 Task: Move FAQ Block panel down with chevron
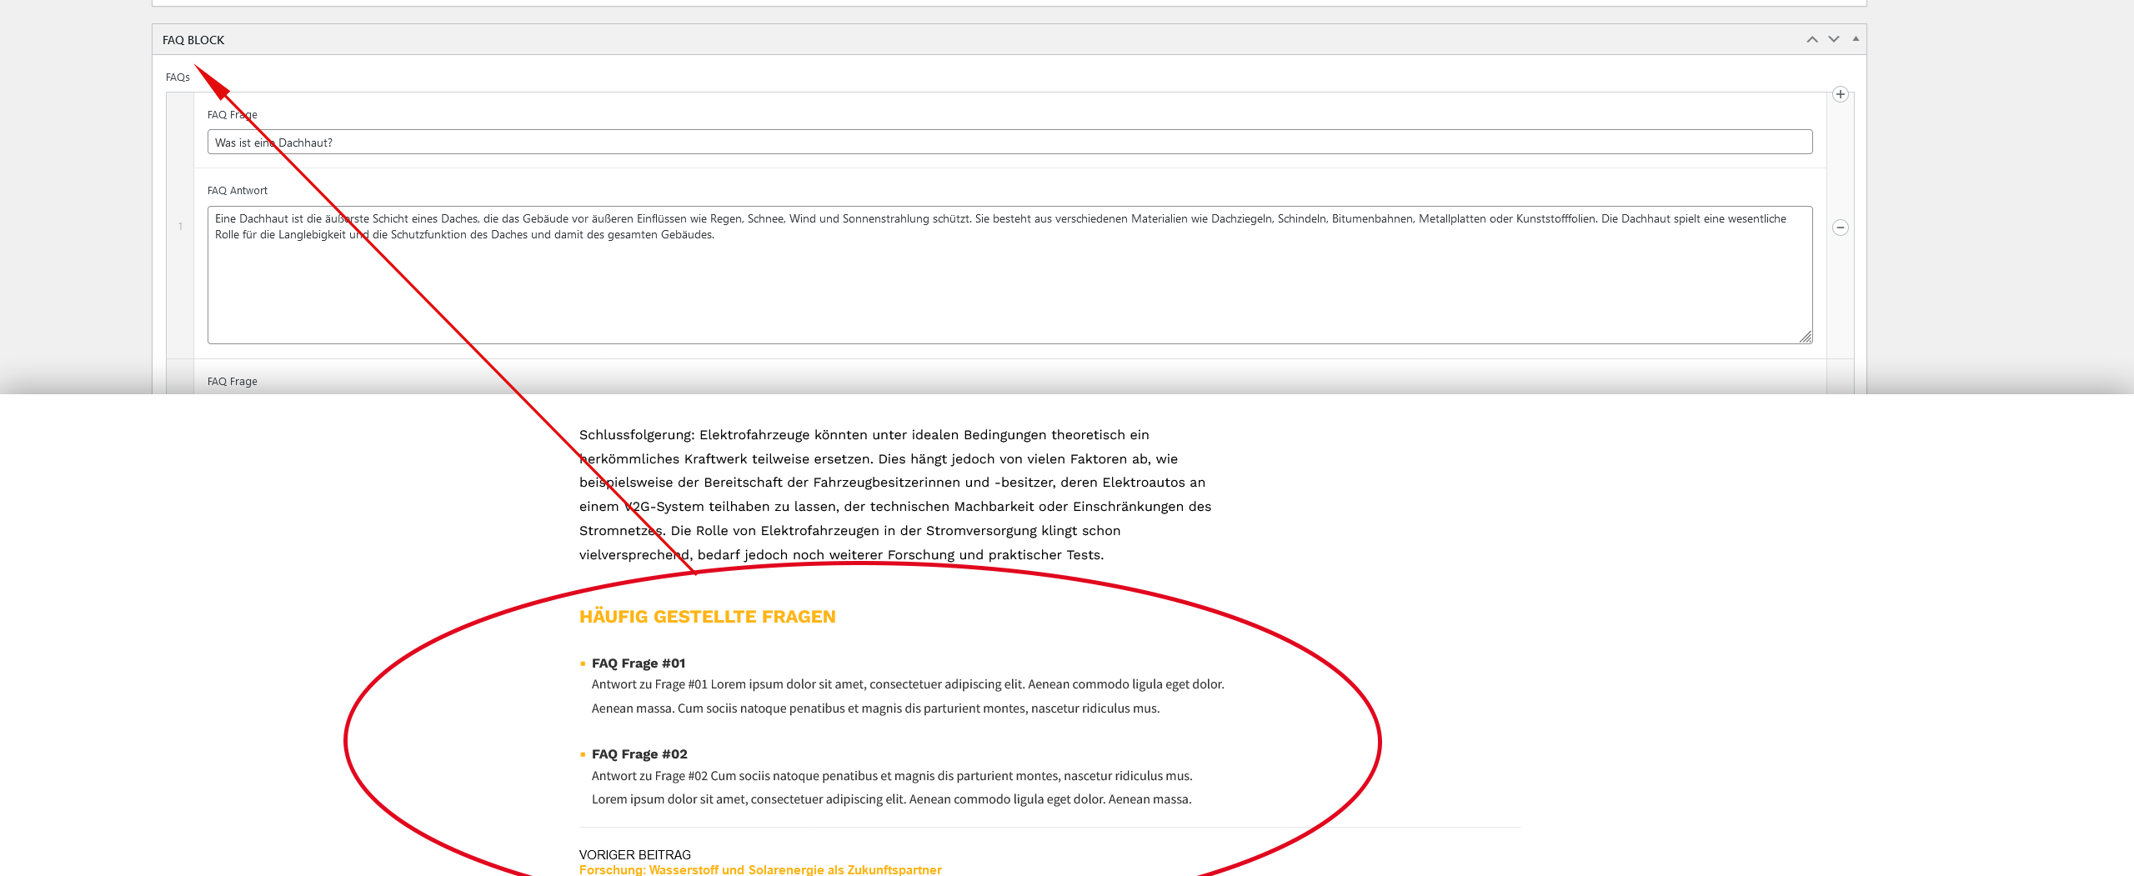coord(1833,39)
